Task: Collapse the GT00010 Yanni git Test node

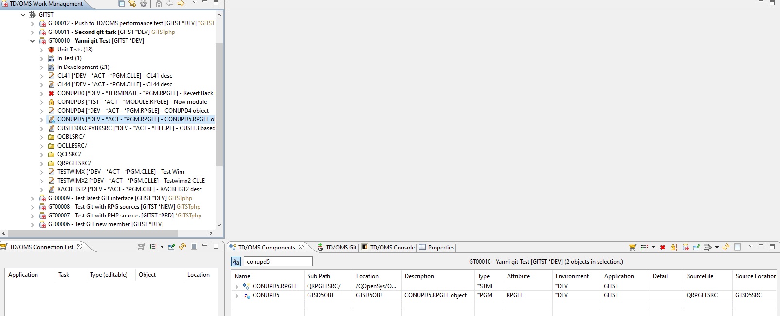Action: 33,41
